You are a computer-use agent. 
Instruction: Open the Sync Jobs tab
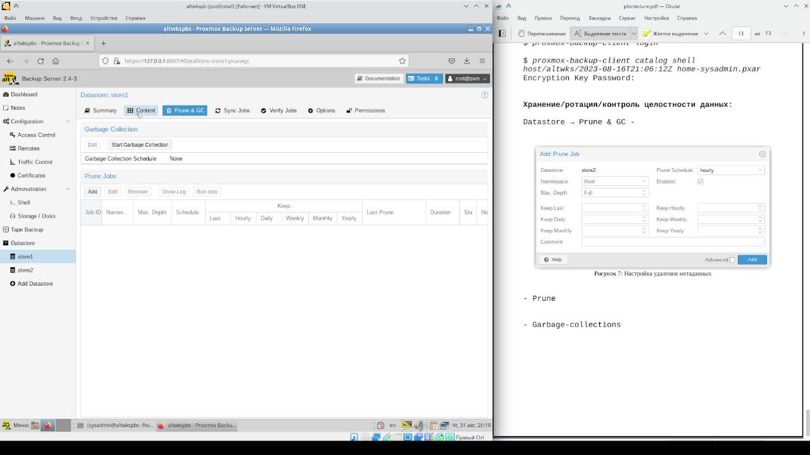(x=232, y=111)
